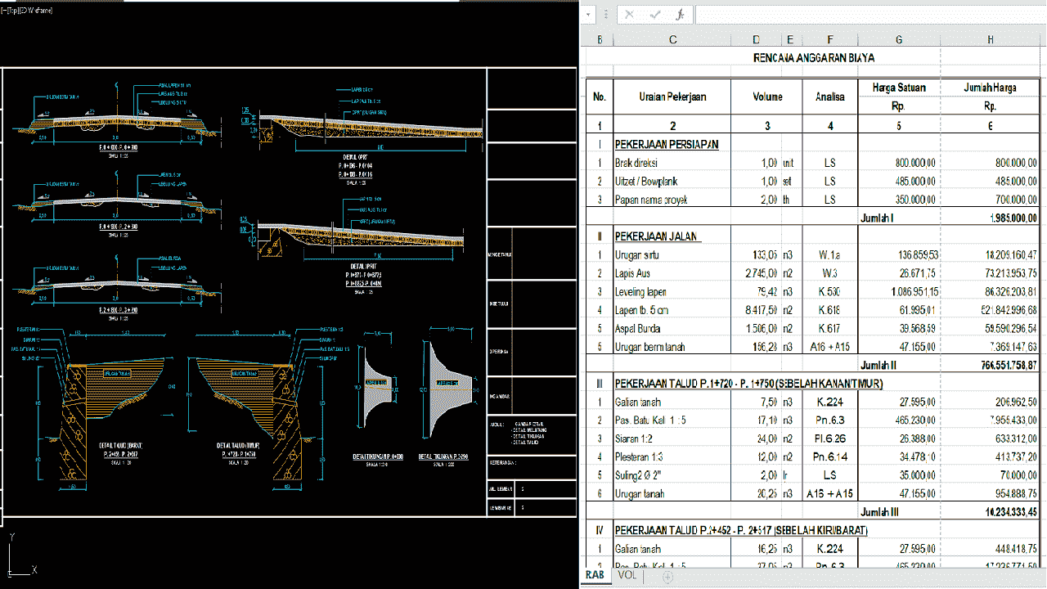Viewport: 1047px width, 589px height.
Task: Click the analisa code 'K.617' cell
Action: click(x=830, y=328)
